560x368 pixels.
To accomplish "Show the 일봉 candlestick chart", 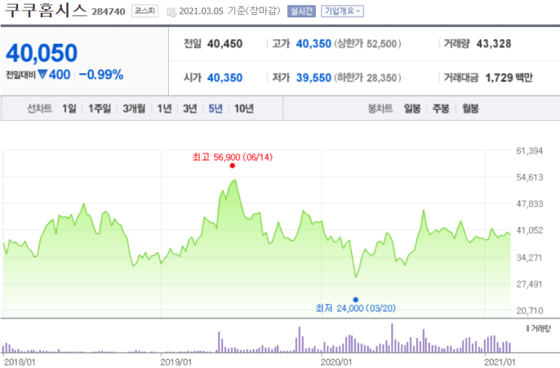I will click(x=412, y=108).
